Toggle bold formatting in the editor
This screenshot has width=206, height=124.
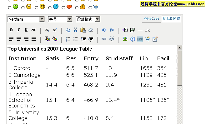(x=11, y=30)
